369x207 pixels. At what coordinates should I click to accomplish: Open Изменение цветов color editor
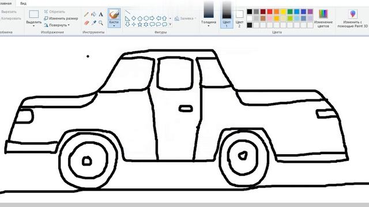point(323,19)
